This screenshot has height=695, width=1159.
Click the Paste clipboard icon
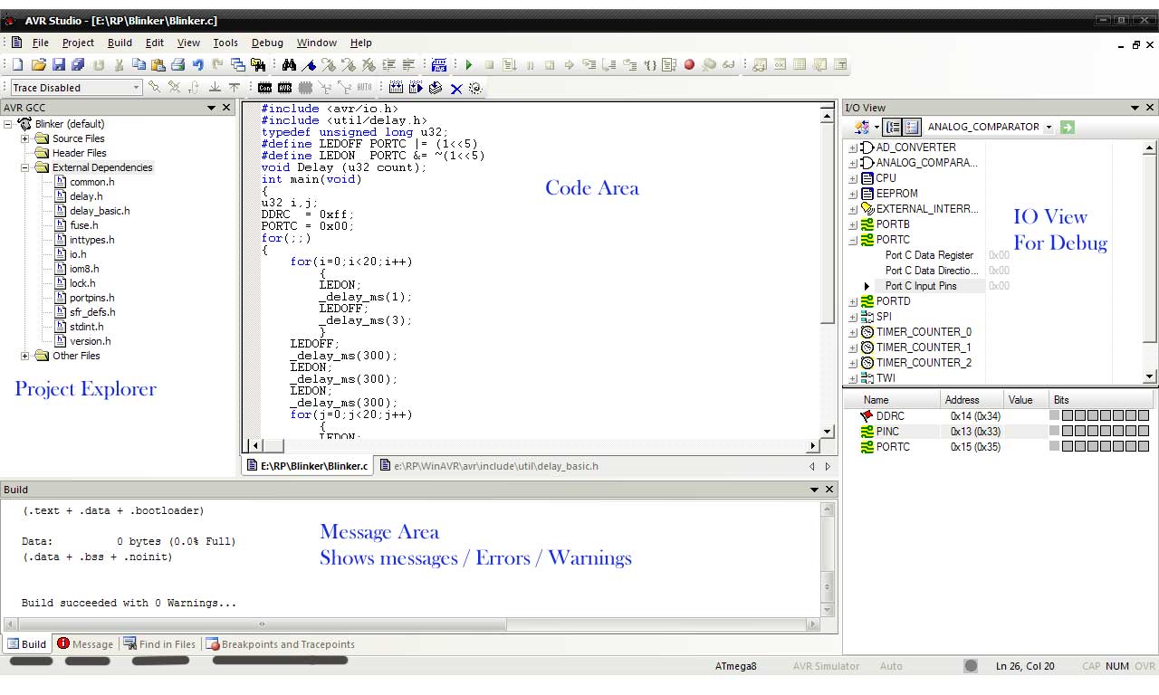point(158,64)
